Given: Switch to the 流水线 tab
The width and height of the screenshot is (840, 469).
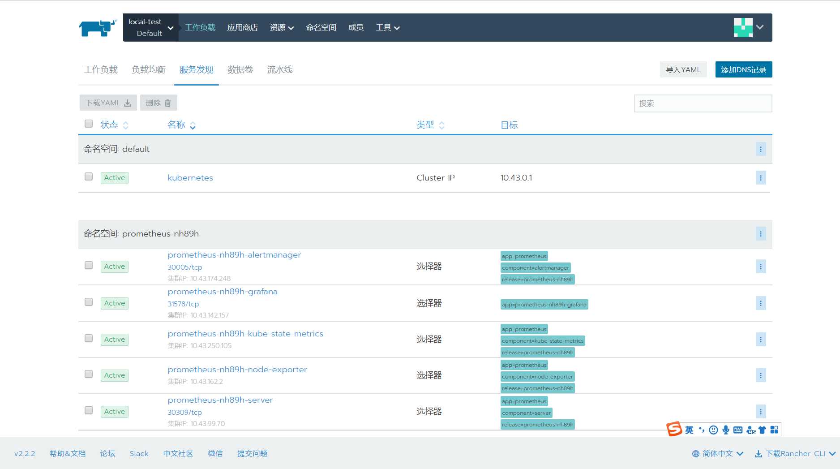Looking at the screenshot, I should [280, 69].
